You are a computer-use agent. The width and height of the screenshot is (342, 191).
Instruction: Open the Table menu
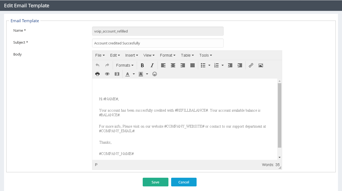pyautogui.click(x=187, y=55)
